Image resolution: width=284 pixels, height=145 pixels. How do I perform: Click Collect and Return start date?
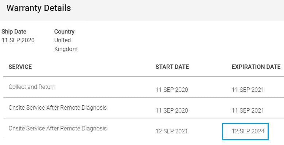tap(172, 90)
